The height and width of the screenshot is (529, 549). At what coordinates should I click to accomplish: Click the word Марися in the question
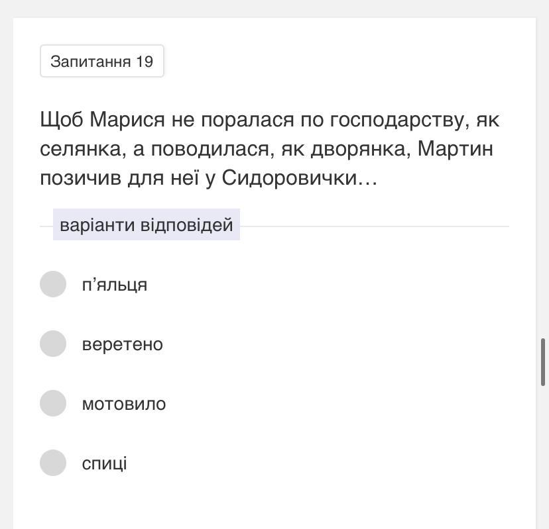127,120
